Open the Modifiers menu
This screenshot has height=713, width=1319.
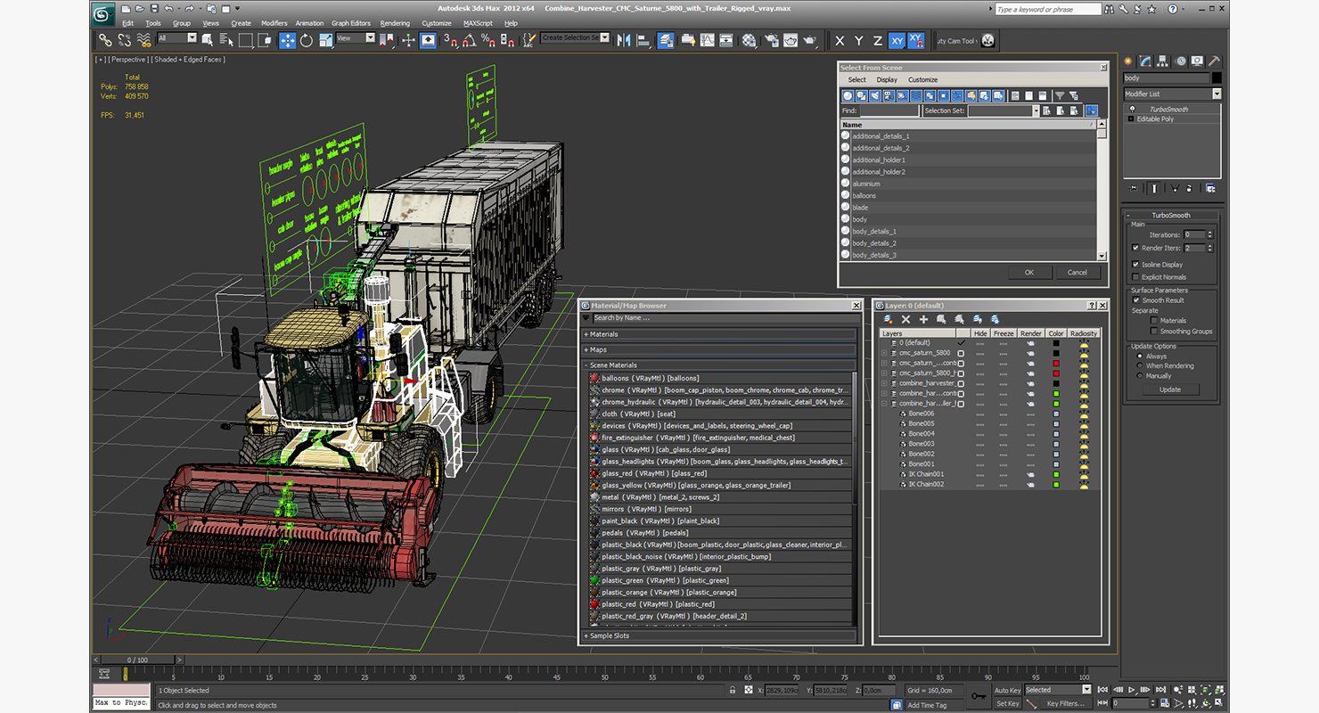274,23
